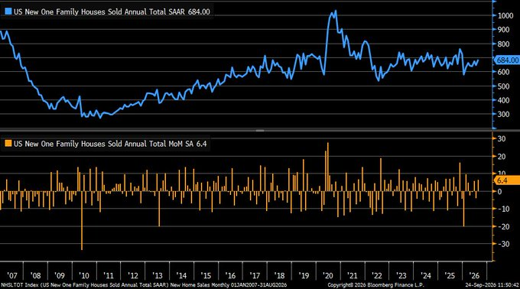
Task: Click the 800 value on upper y-axis
Action: point(503,44)
